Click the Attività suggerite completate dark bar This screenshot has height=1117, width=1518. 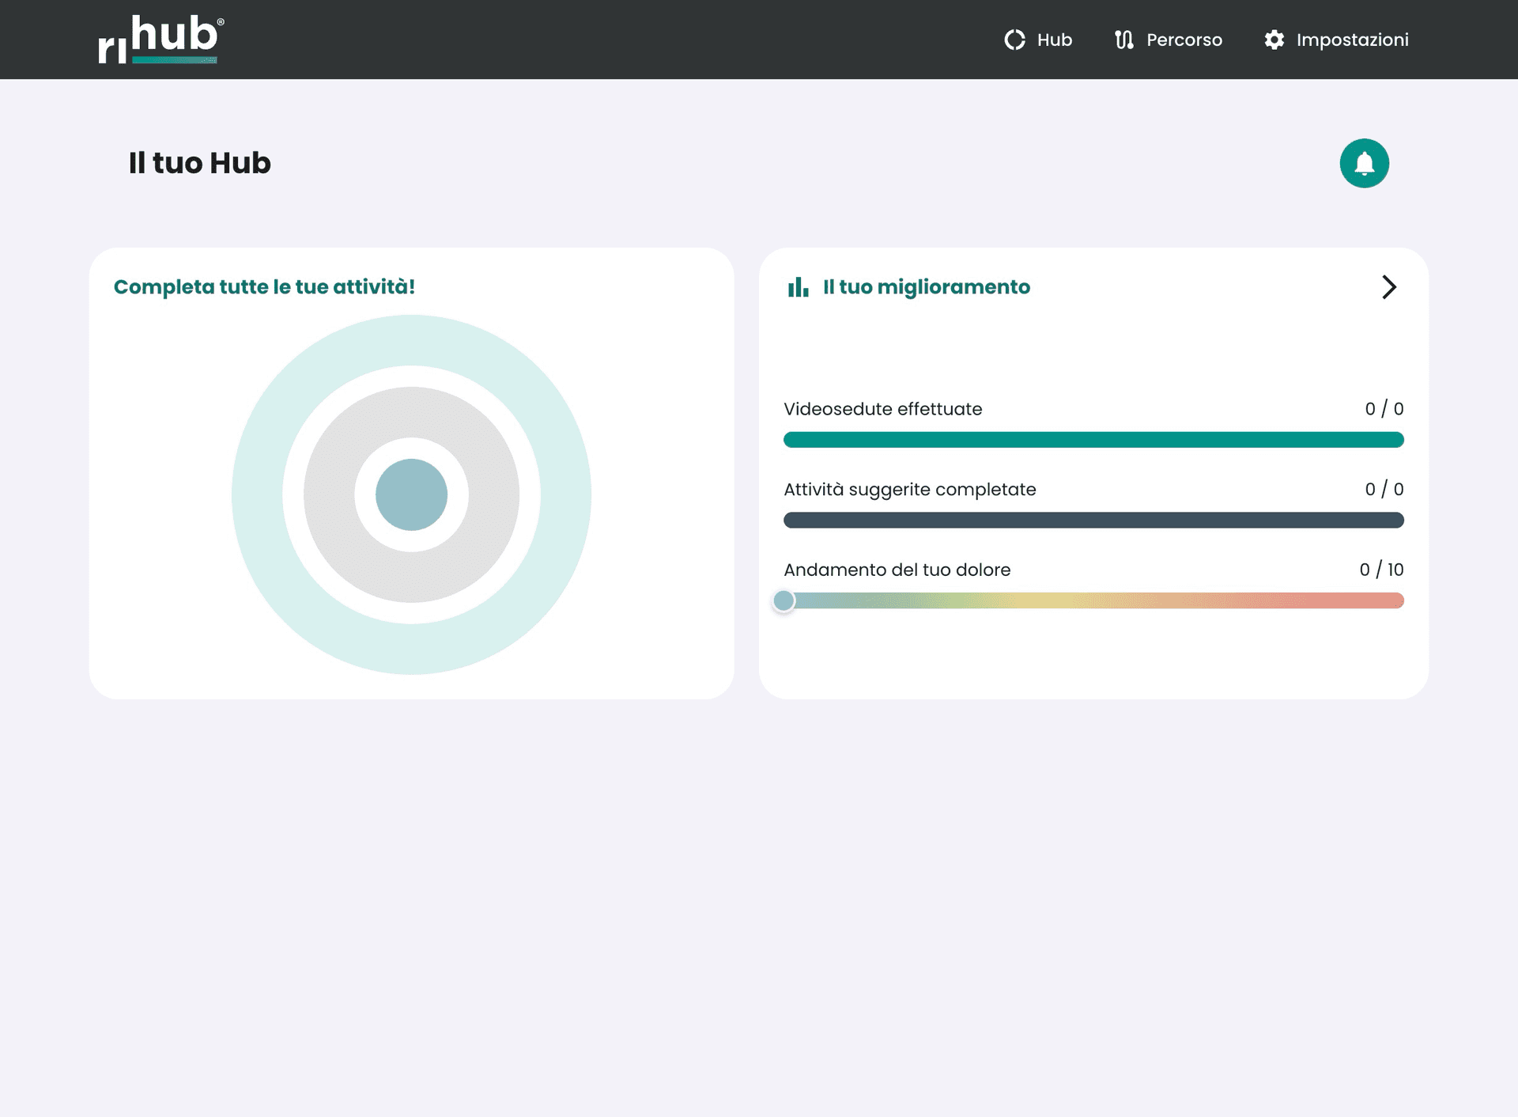(x=1093, y=521)
